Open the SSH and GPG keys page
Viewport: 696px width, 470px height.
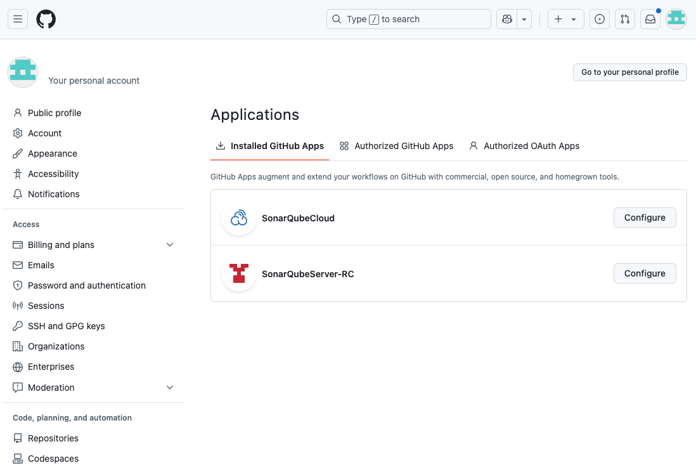[66, 326]
